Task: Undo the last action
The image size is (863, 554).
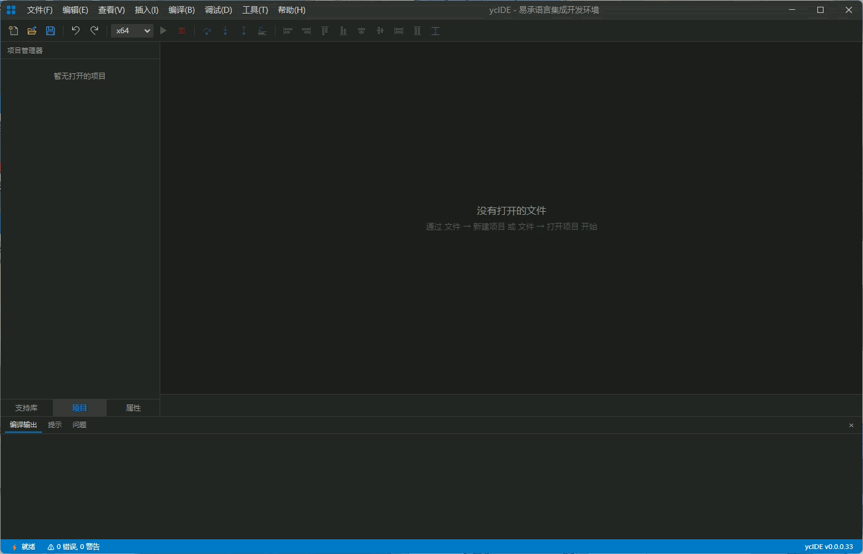Action: 76,31
